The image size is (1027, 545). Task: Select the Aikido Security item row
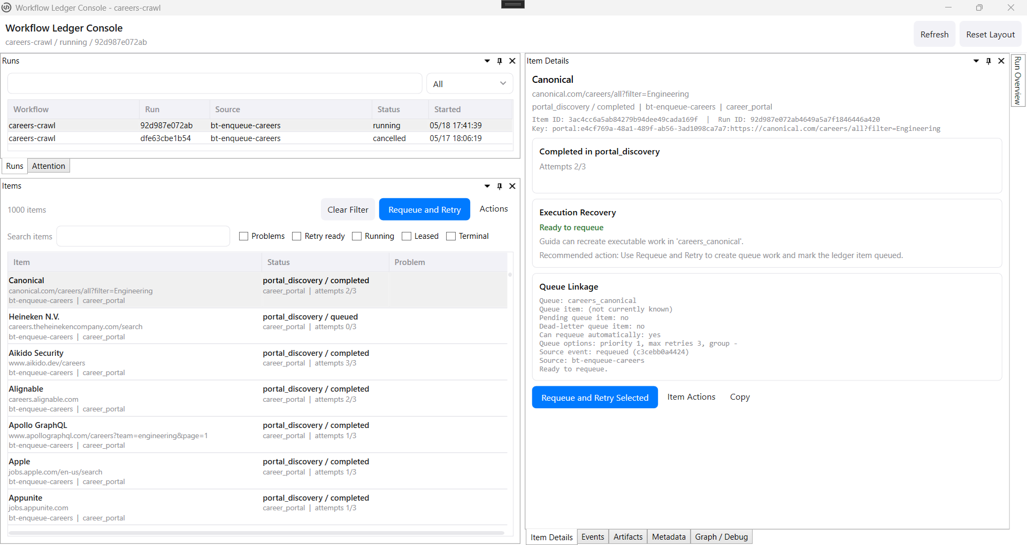click(257, 363)
